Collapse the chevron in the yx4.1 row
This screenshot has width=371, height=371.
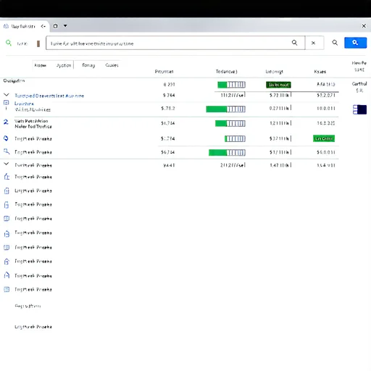tap(7, 164)
